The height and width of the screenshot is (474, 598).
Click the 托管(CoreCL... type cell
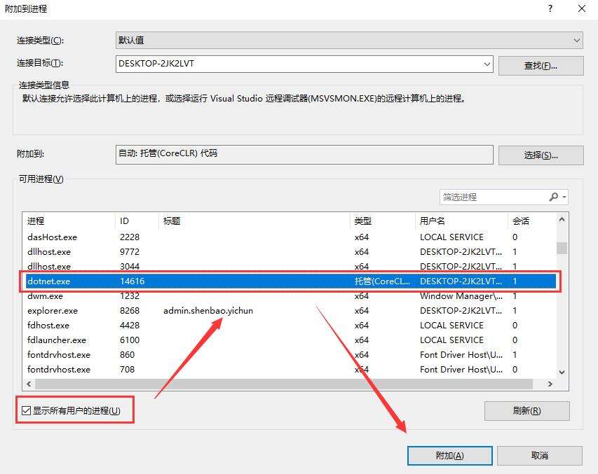(x=382, y=281)
